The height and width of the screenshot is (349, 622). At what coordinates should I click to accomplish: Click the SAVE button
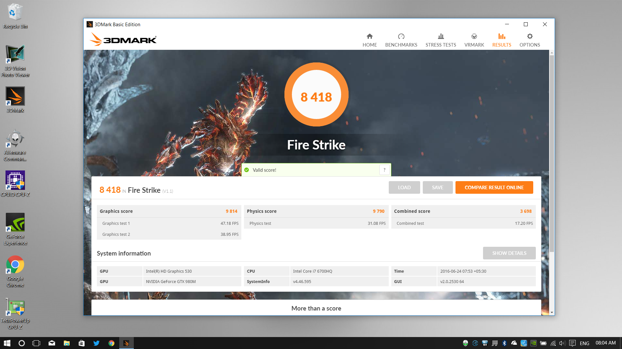click(438, 187)
